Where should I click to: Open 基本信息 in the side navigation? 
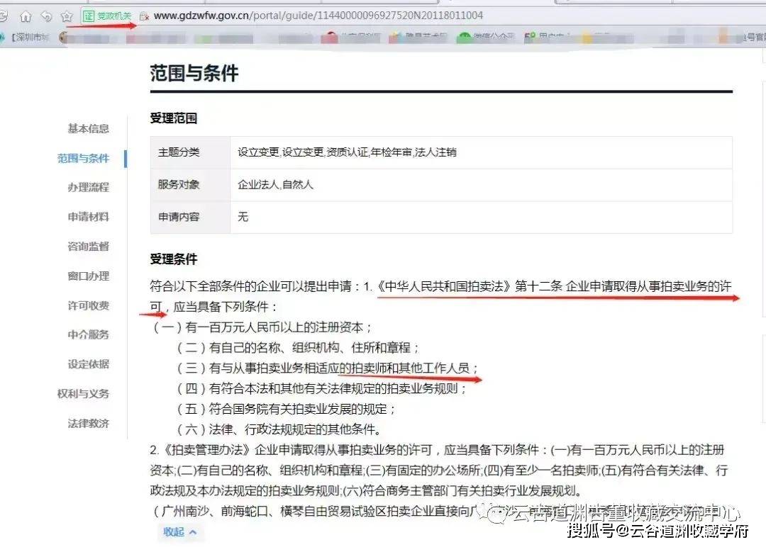(88, 128)
